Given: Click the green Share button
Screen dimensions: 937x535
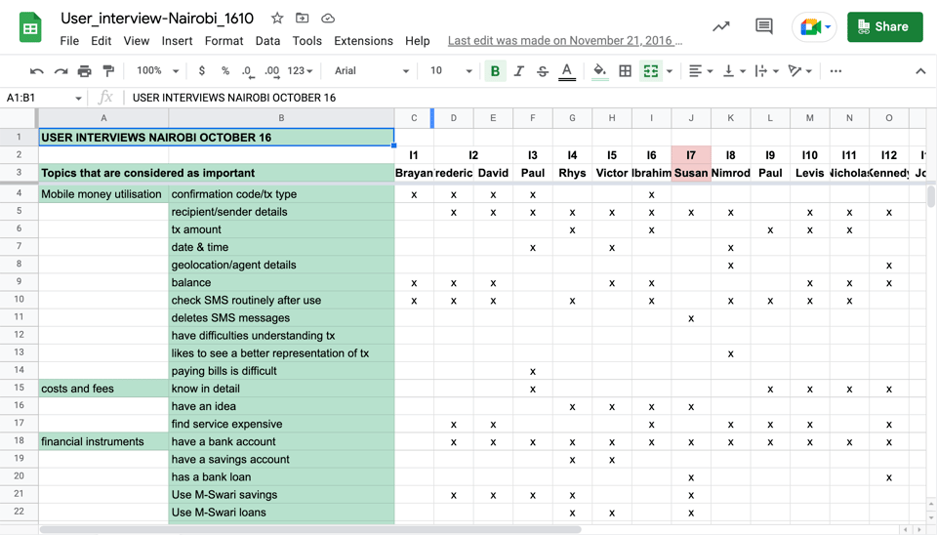Looking at the screenshot, I should pyautogui.click(x=884, y=27).
